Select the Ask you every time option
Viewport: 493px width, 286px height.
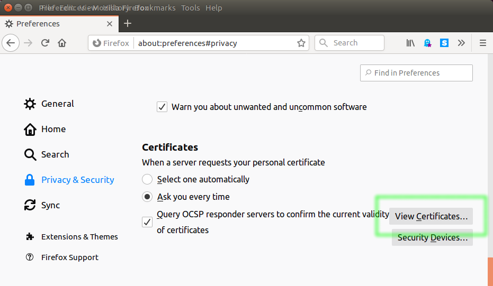tap(147, 197)
